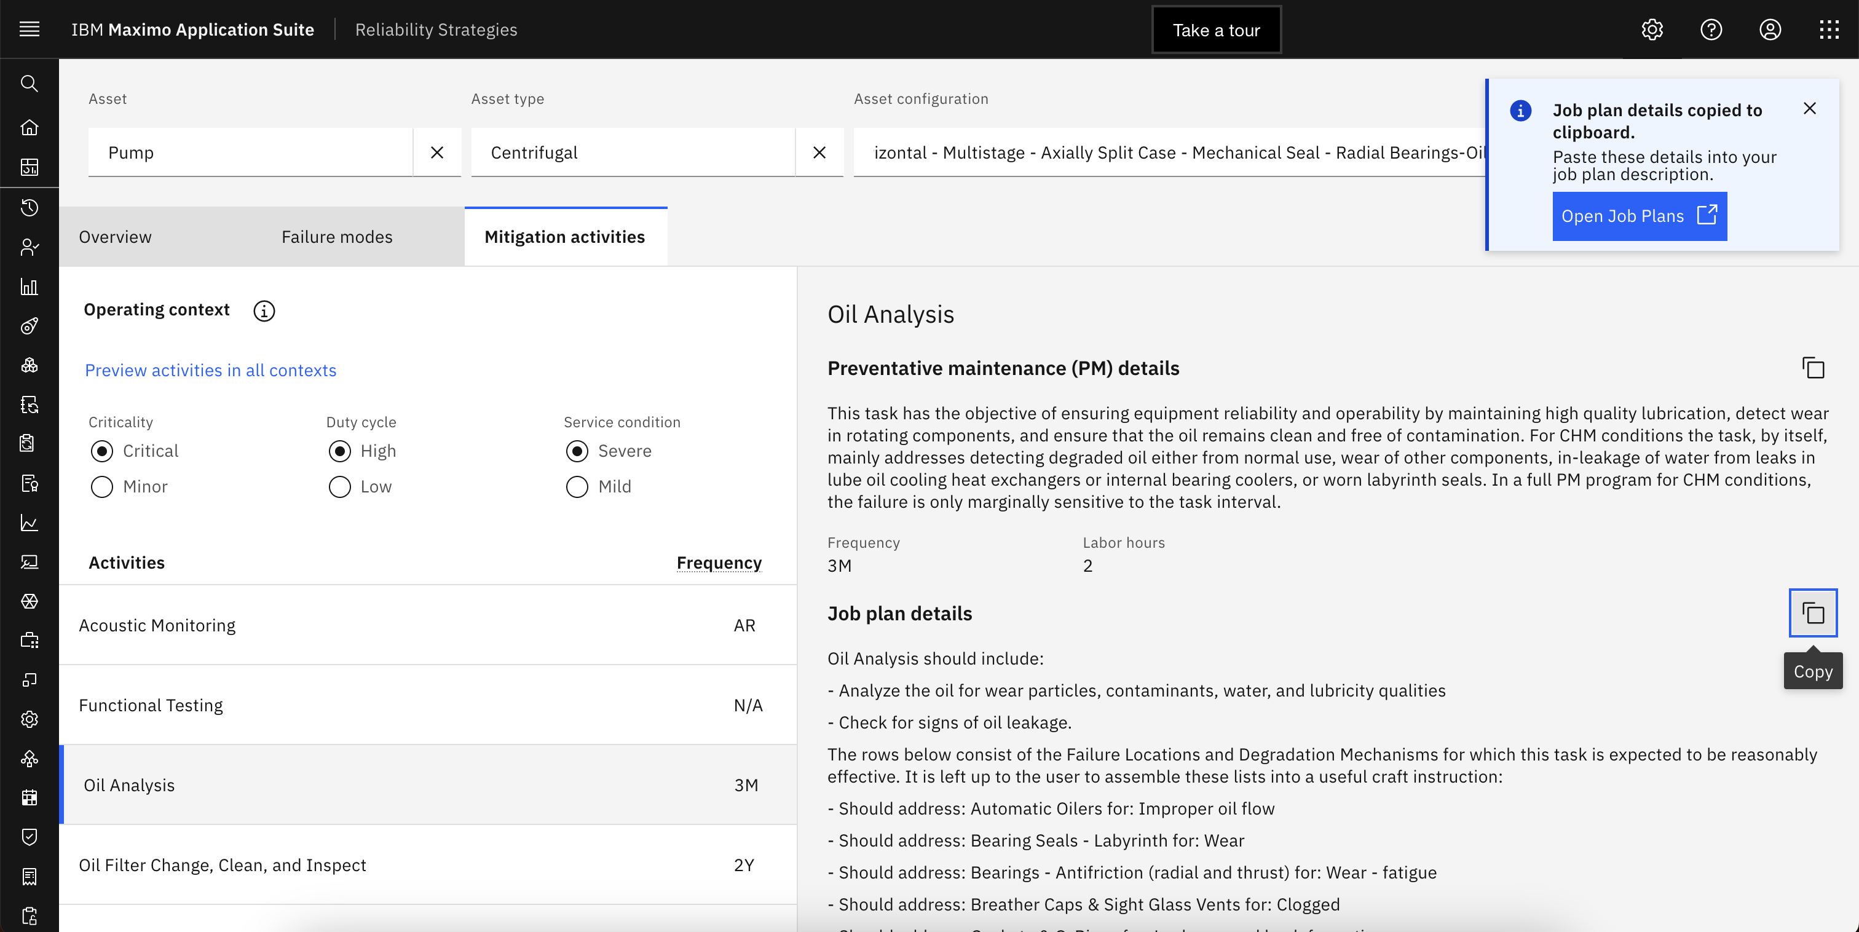Open the user profile avatar icon
The width and height of the screenshot is (1859, 932).
1770,30
